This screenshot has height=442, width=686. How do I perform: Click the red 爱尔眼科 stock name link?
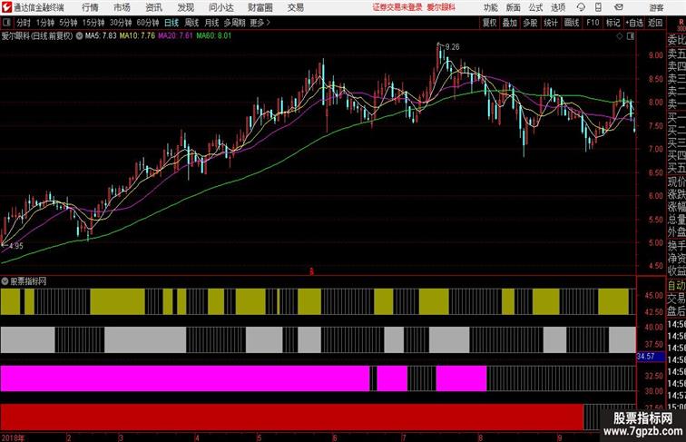point(441,7)
